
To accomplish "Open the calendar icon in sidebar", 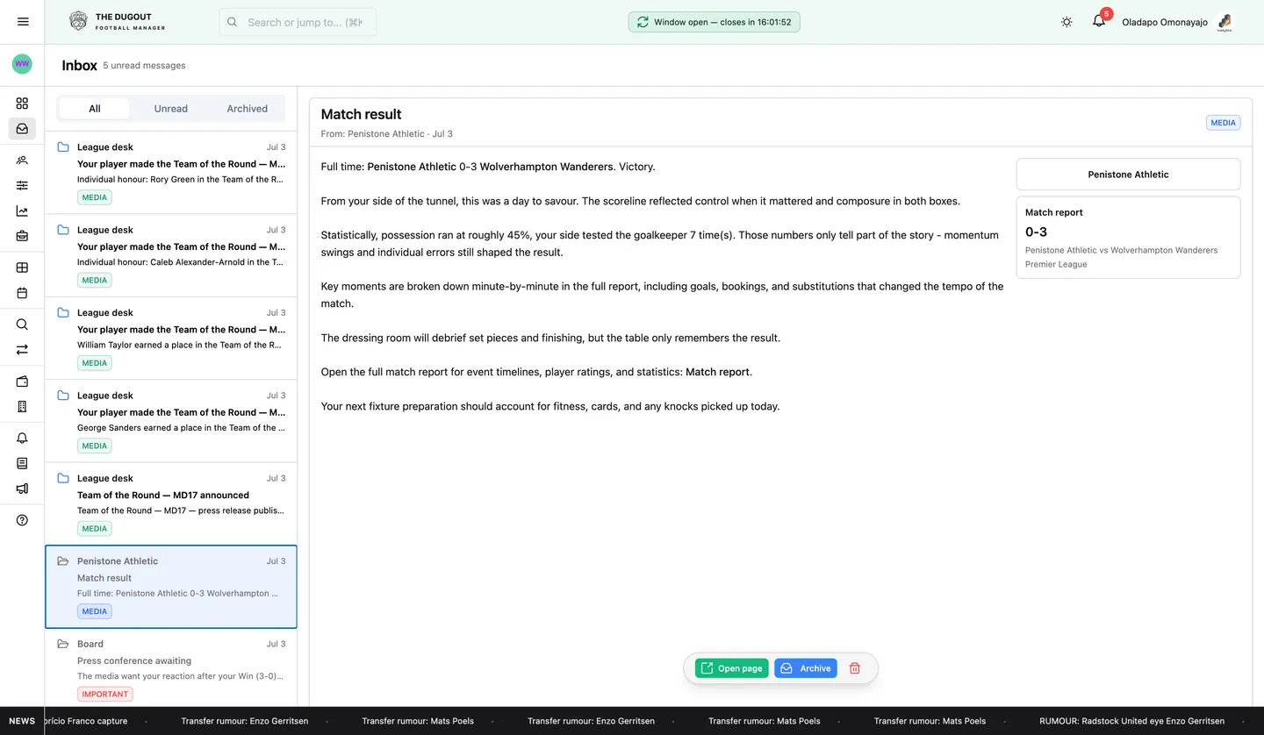I will pyautogui.click(x=22, y=293).
